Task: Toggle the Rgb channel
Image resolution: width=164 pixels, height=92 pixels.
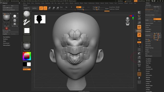Action: click(66, 7)
